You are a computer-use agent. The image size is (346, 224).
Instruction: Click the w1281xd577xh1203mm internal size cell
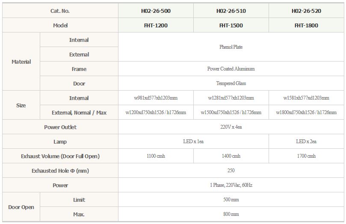click(231, 98)
